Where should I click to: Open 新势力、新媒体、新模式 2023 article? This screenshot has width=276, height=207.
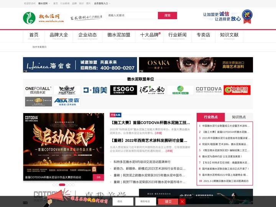point(149,168)
